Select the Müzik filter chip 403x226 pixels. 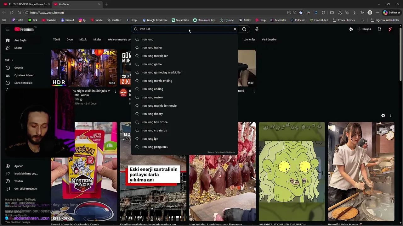click(83, 40)
